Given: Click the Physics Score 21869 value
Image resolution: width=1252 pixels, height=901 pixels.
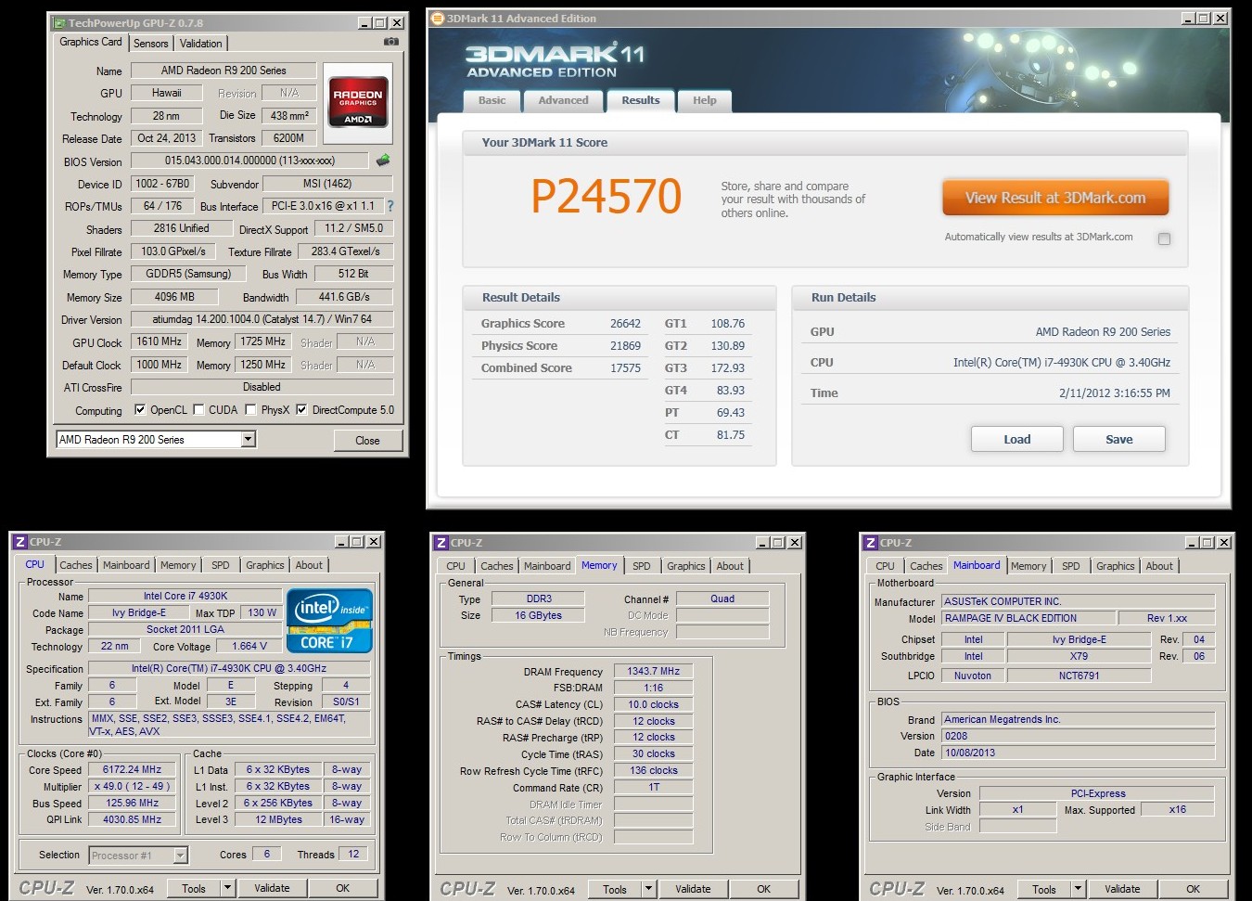Looking at the screenshot, I should click(x=625, y=346).
